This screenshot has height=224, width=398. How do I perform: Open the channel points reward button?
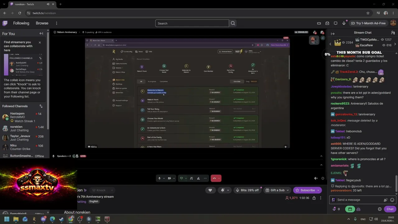click(x=350, y=209)
